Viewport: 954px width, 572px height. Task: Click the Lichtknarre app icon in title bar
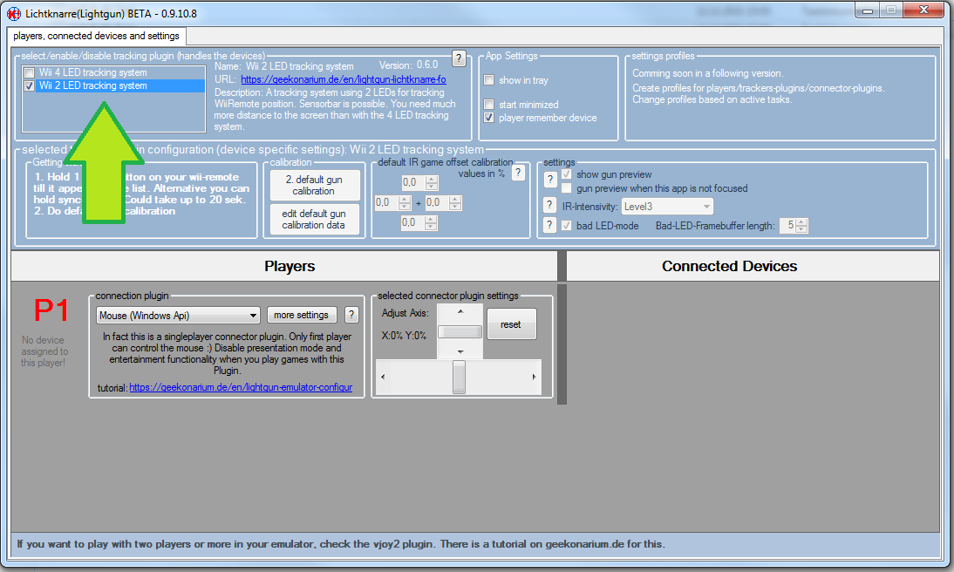click(x=13, y=13)
